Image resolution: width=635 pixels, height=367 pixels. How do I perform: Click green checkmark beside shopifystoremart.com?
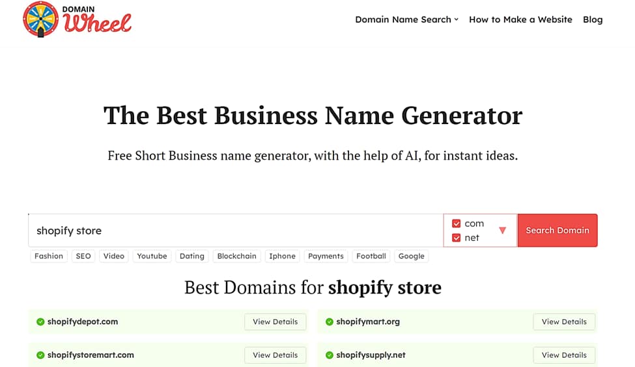(x=40, y=355)
